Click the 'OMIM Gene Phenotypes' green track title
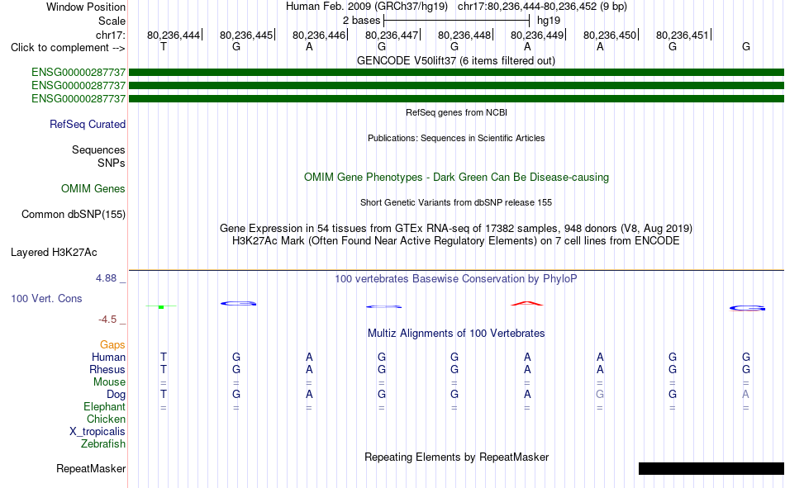The height and width of the screenshot is (488, 785). (457, 178)
